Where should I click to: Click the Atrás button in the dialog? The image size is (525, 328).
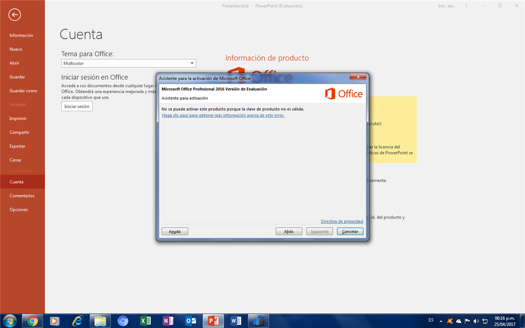289,231
